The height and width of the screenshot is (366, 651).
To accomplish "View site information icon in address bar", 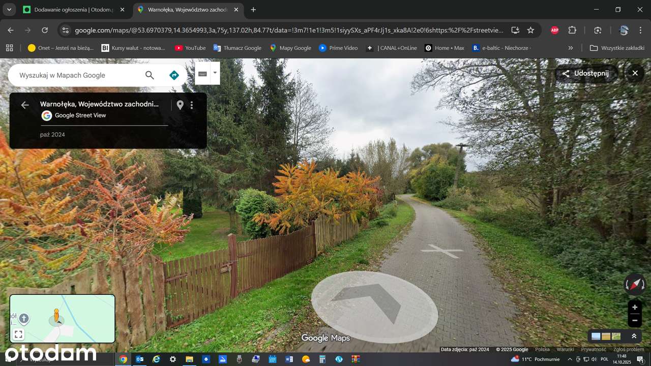I will [65, 30].
